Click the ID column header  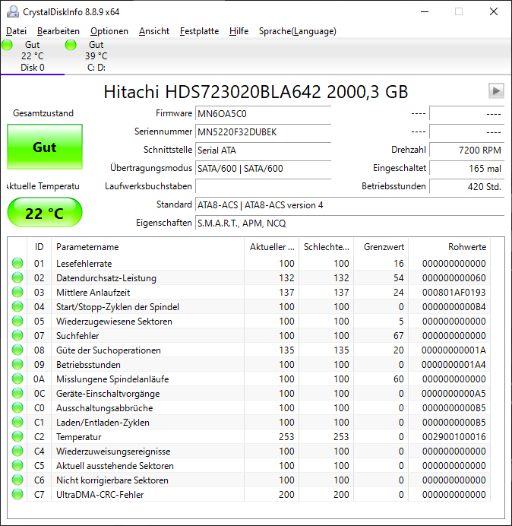click(x=40, y=247)
